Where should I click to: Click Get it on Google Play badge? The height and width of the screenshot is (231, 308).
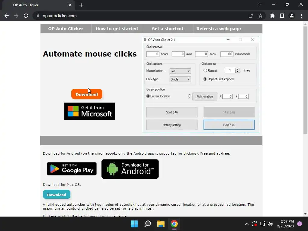pyautogui.click(x=72, y=169)
